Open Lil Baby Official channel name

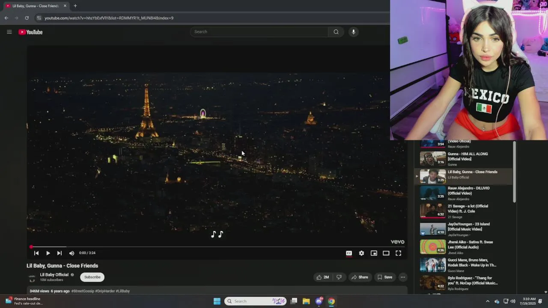click(54, 275)
